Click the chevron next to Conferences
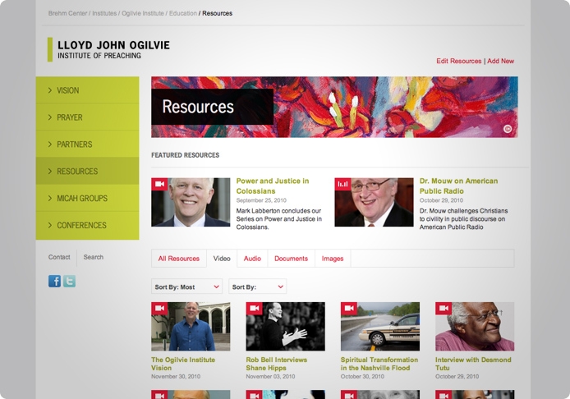Viewport: 570px width, 399px height. (x=50, y=225)
